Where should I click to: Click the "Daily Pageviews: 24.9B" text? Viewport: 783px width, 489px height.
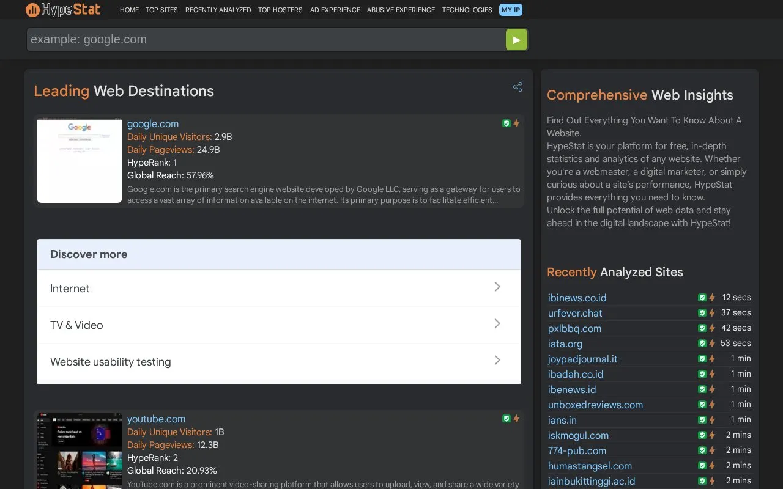tap(174, 150)
